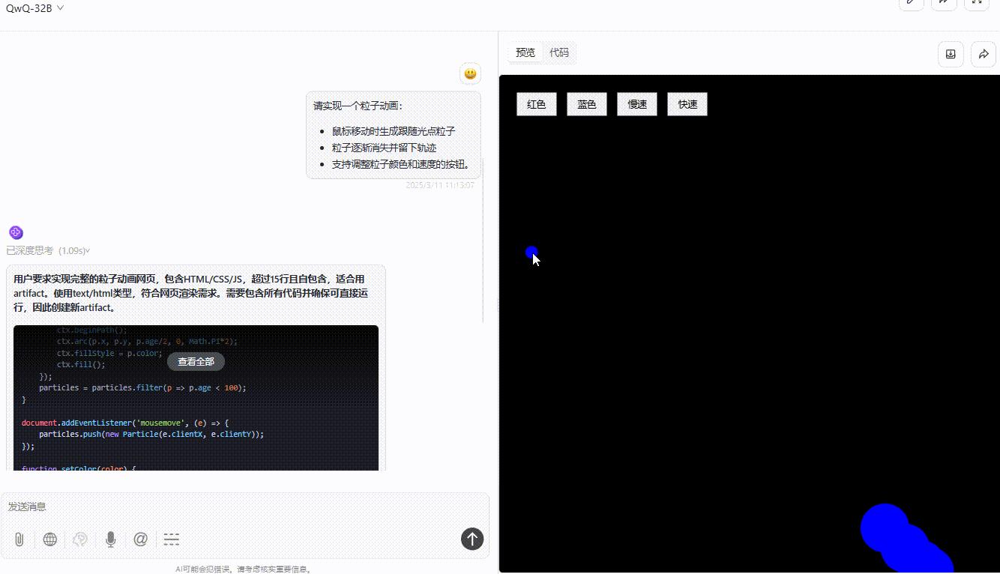Share the artifact via the share arrow icon

pyautogui.click(x=983, y=54)
